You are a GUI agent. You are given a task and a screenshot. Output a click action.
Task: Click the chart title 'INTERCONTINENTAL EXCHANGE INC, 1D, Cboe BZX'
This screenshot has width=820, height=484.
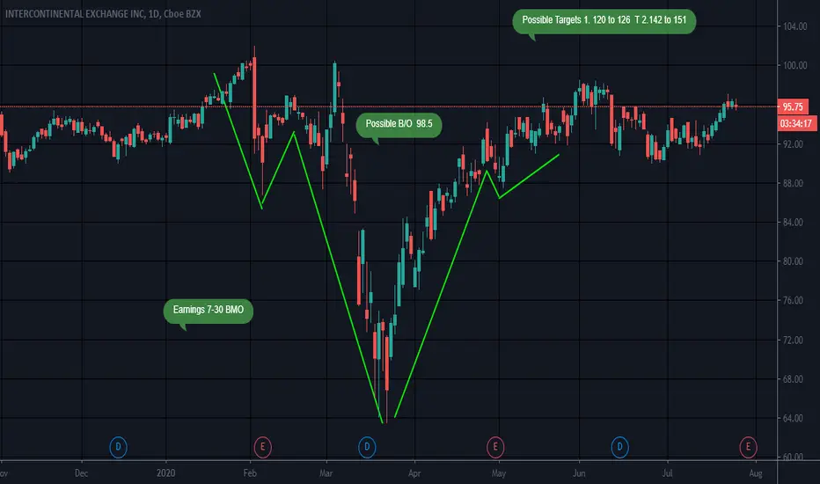[x=103, y=14]
